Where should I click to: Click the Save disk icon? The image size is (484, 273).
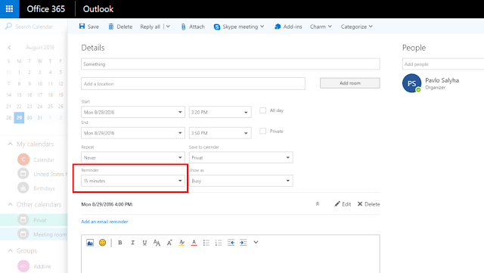pyautogui.click(x=82, y=26)
